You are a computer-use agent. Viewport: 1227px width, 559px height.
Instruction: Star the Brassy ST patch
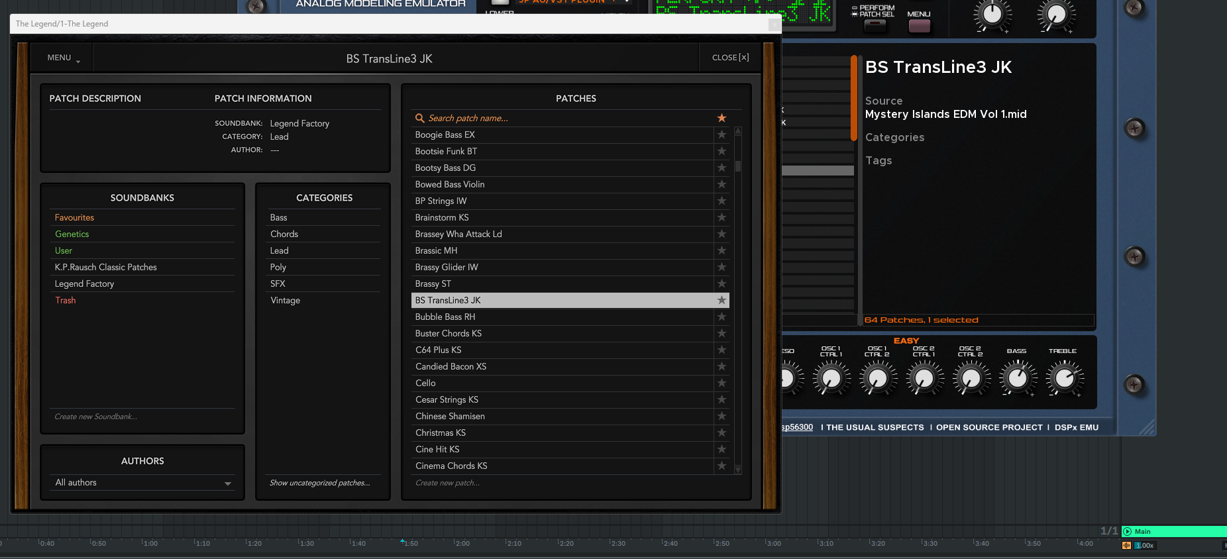[x=721, y=283]
